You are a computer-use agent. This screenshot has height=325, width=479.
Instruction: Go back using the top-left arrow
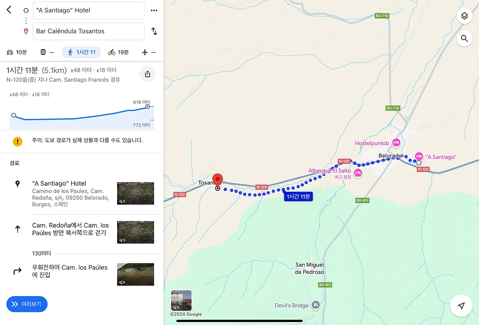click(x=9, y=10)
